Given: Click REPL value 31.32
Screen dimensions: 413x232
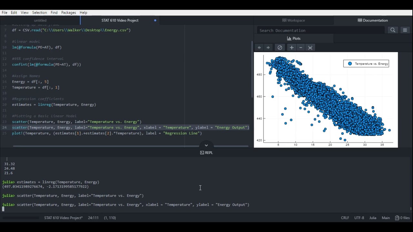Looking at the screenshot, I should pyautogui.click(x=9, y=164).
